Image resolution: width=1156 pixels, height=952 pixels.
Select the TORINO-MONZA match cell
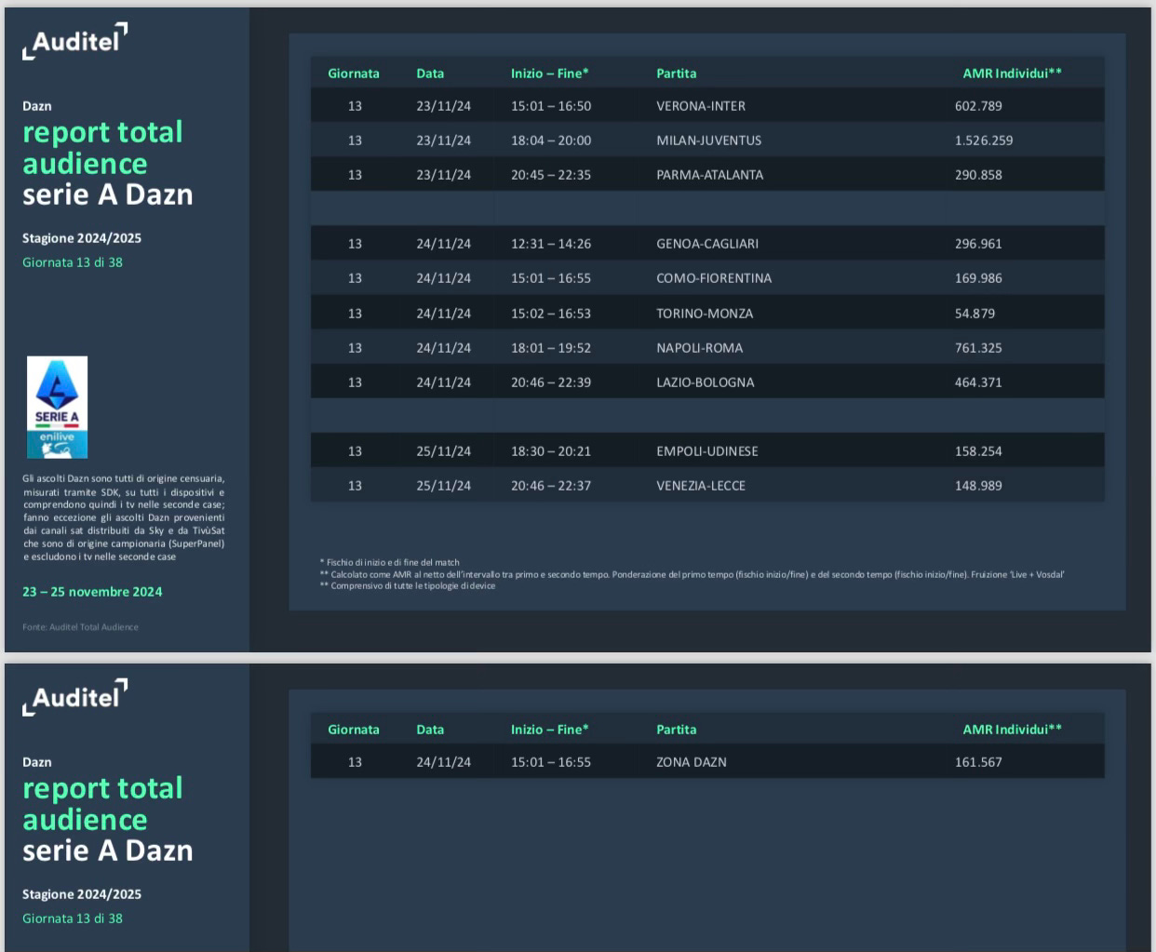click(x=705, y=314)
